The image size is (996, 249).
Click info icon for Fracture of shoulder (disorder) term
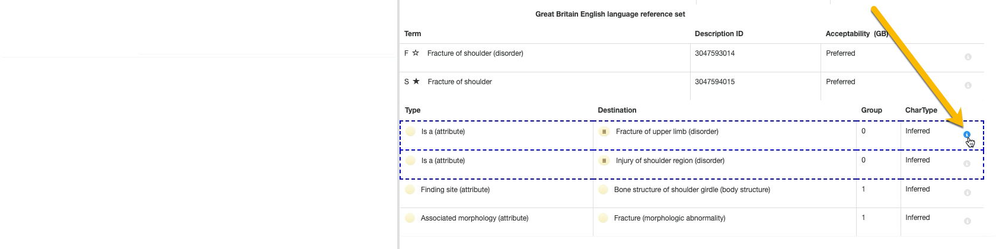(968, 57)
